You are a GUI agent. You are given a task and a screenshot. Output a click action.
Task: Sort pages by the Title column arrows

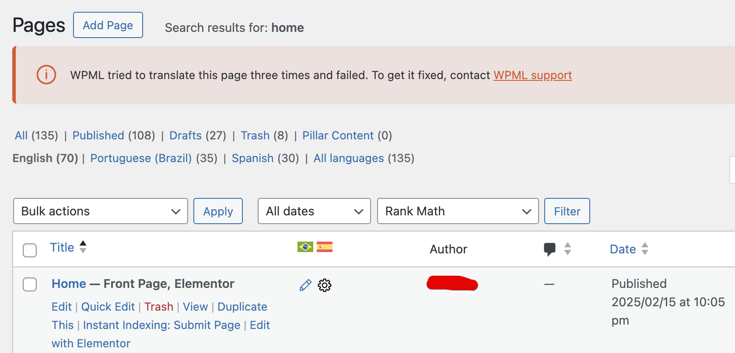(83, 247)
